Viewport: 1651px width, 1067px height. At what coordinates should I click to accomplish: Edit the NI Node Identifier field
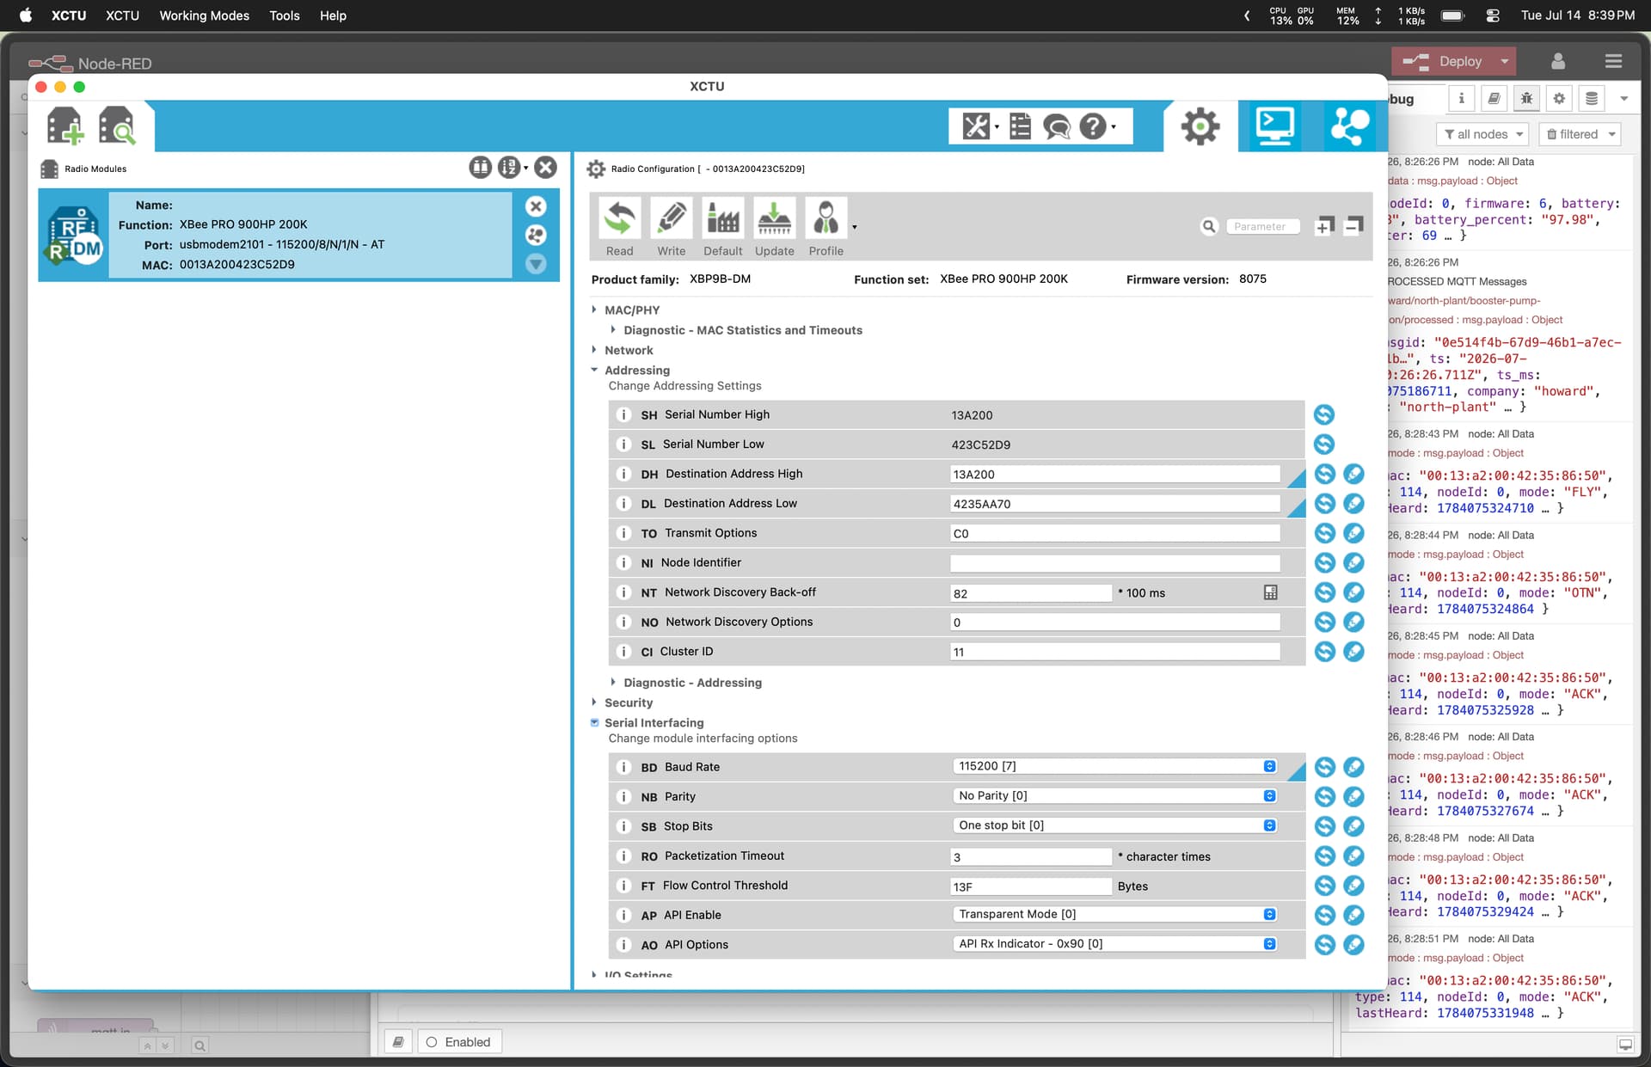1115,563
